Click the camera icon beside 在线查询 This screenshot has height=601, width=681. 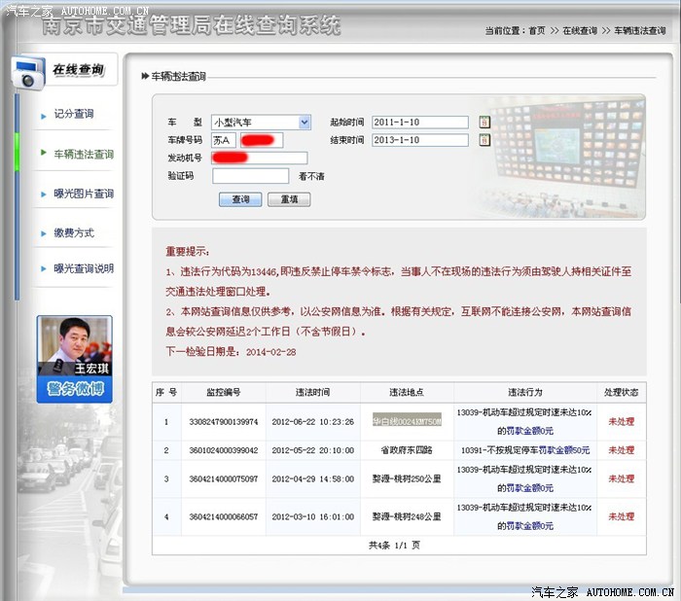coord(26,74)
